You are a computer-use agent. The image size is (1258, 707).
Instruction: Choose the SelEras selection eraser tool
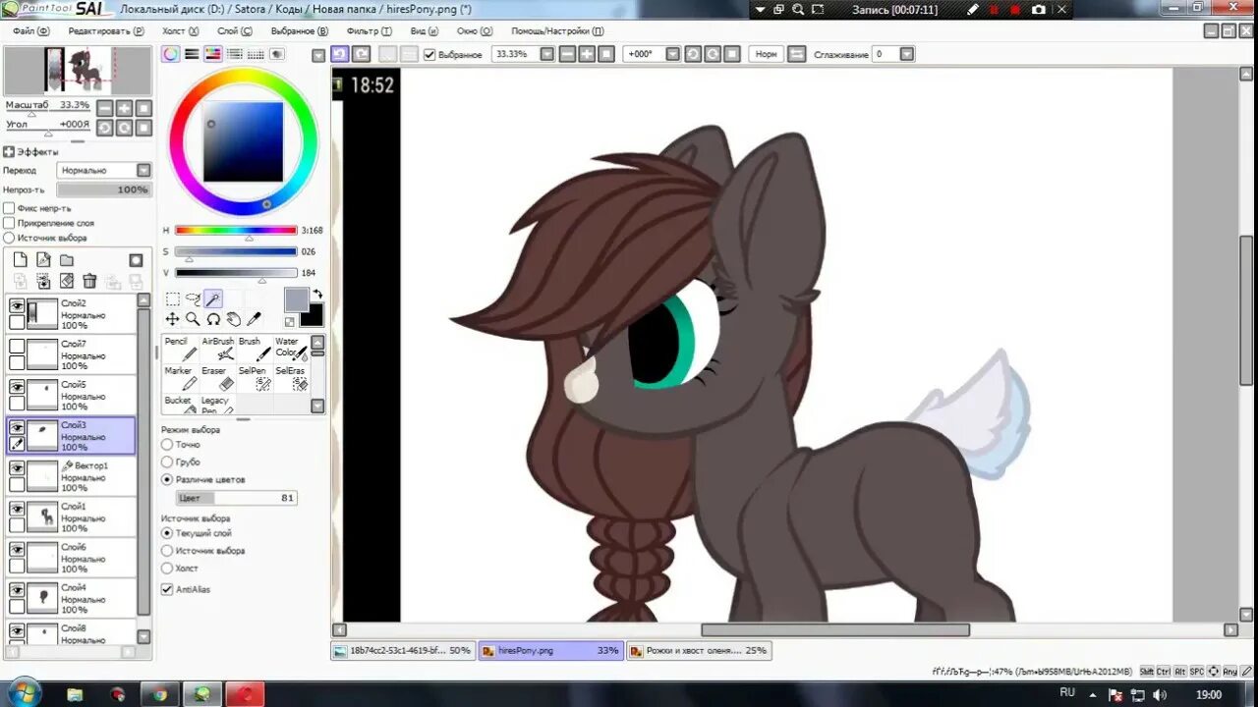click(291, 378)
